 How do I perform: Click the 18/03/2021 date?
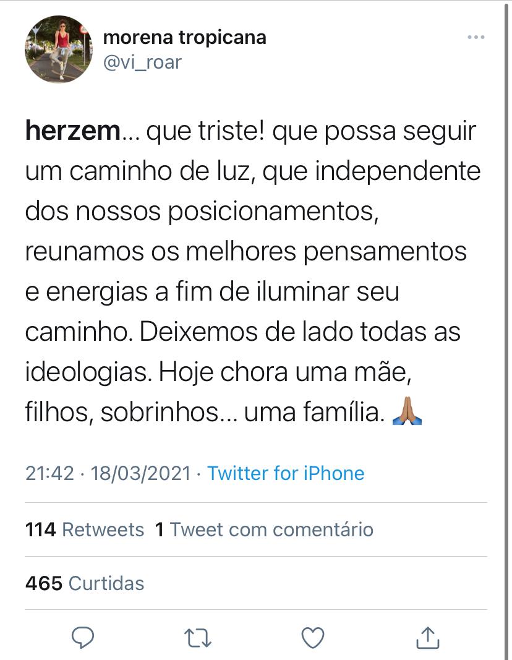coord(140,473)
